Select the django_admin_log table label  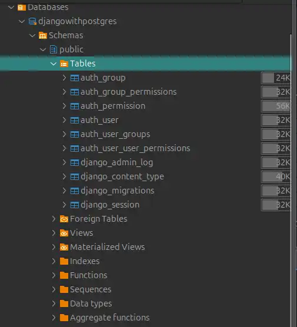(117, 163)
